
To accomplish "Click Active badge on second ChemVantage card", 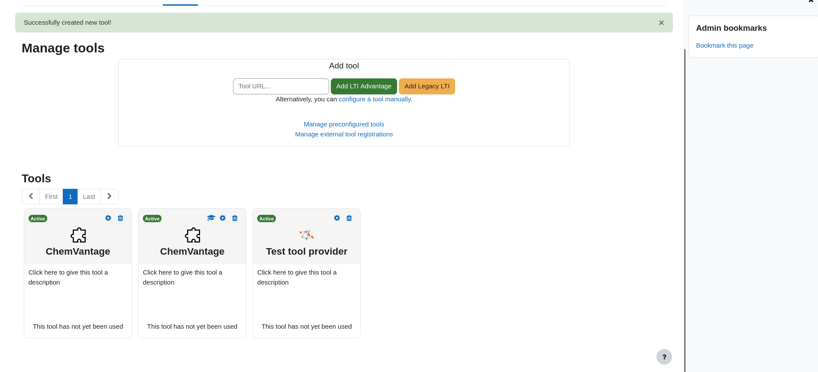I will (152, 219).
